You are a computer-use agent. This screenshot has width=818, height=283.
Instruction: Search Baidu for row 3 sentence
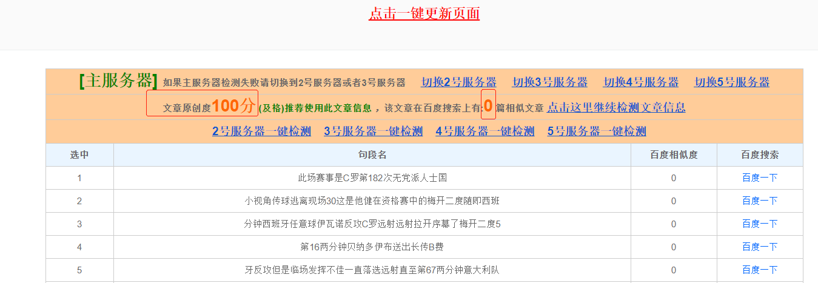tap(759, 224)
